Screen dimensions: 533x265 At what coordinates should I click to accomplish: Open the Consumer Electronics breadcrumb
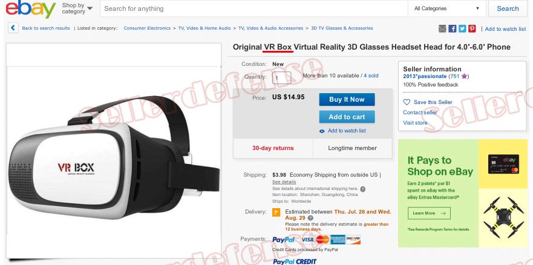pos(147,28)
